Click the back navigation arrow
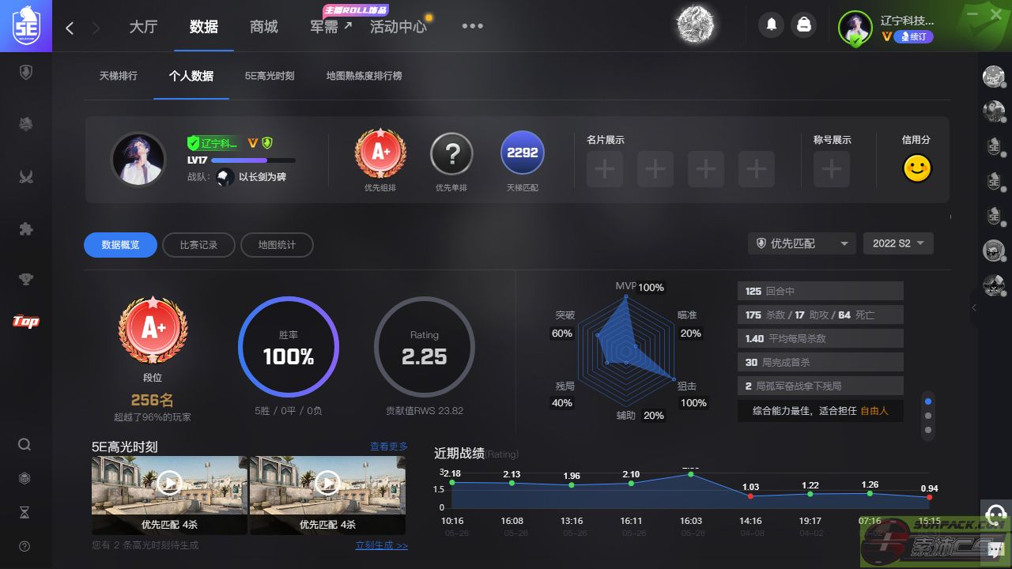Screen dimensions: 1012x569 click(70, 28)
